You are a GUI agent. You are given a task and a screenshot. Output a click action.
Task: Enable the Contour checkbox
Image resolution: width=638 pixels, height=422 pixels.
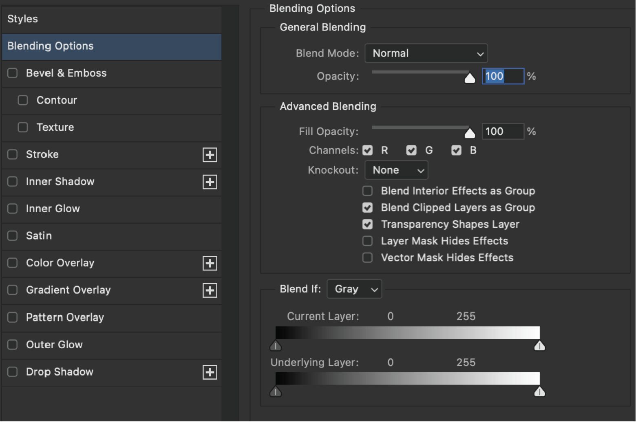(x=23, y=100)
